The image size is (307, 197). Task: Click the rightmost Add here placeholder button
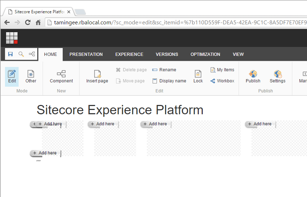[x=260, y=124]
